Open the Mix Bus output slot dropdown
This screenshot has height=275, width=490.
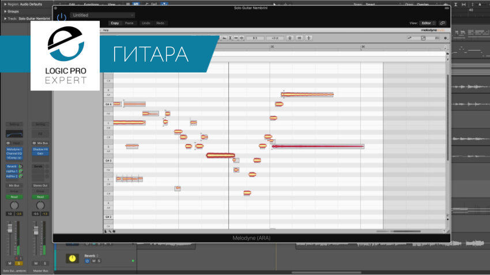click(x=14, y=185)
